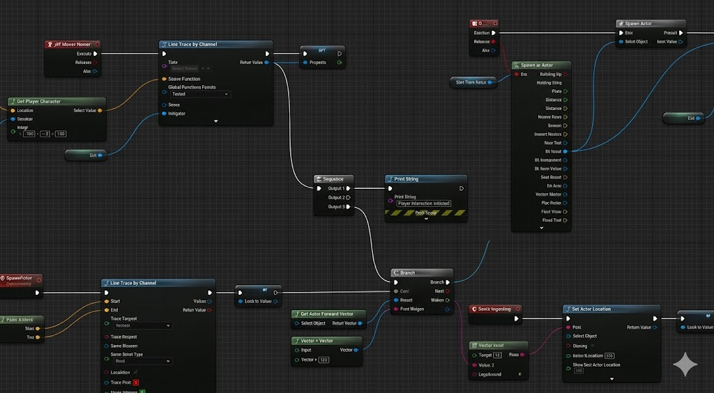The height and width of the screenshot is (393, 714).
Task: Toggle the Output 2 pin on Sequence
Action: pos(349,197)
